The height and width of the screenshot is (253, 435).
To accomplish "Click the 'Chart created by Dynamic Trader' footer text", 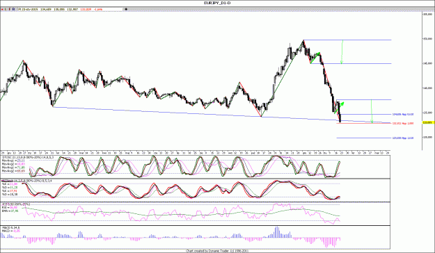I will coord(217,251).
